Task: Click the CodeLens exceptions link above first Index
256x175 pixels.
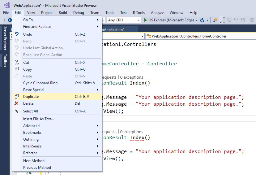Action: point(132,77)
